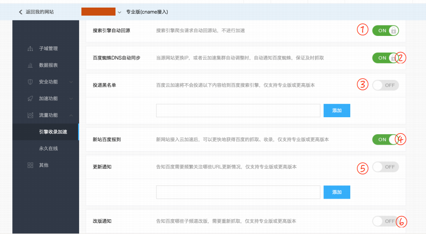
Task: Turn off the 新站百度报到 switch
Action: (x=385, y=139)
